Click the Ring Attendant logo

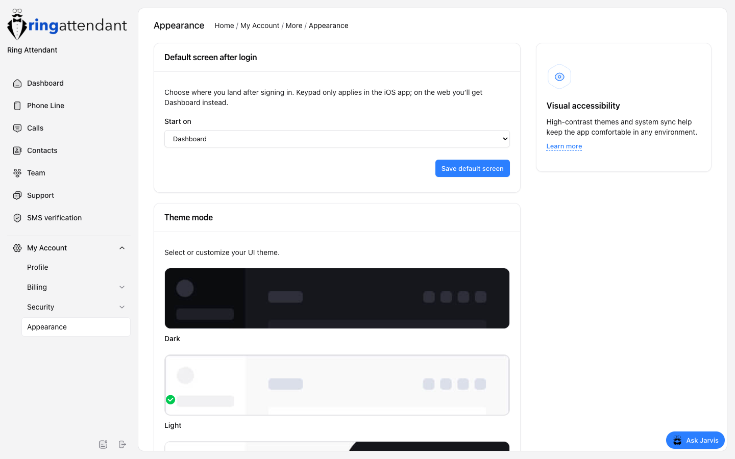(67, 24)
